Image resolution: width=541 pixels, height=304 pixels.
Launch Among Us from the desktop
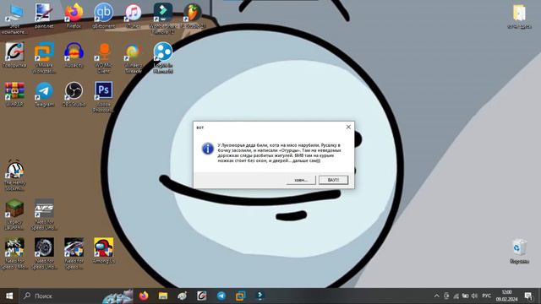[103, 251]
